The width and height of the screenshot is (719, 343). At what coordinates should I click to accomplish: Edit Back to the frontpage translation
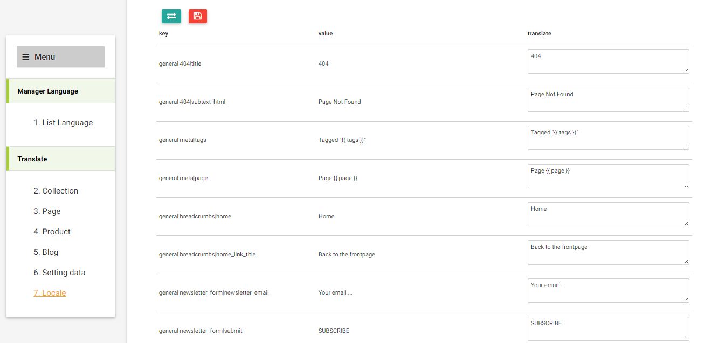[x=608, y=252]
